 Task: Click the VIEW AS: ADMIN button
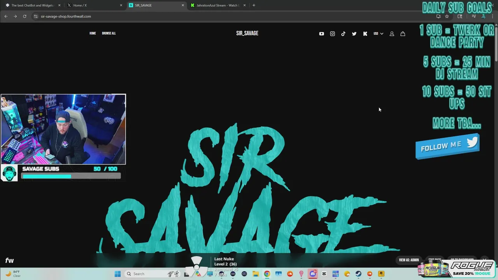click(x=409, y=260)
